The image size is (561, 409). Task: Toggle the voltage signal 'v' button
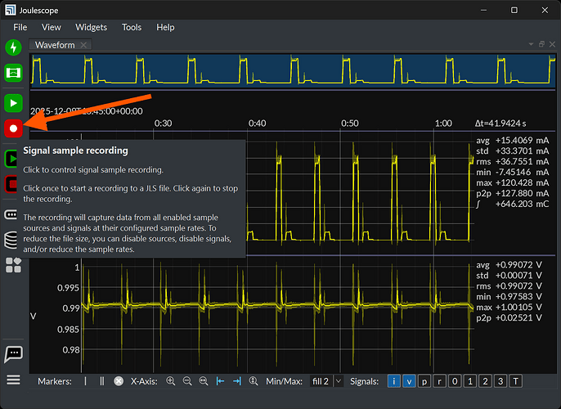click(x=409, y=381)
